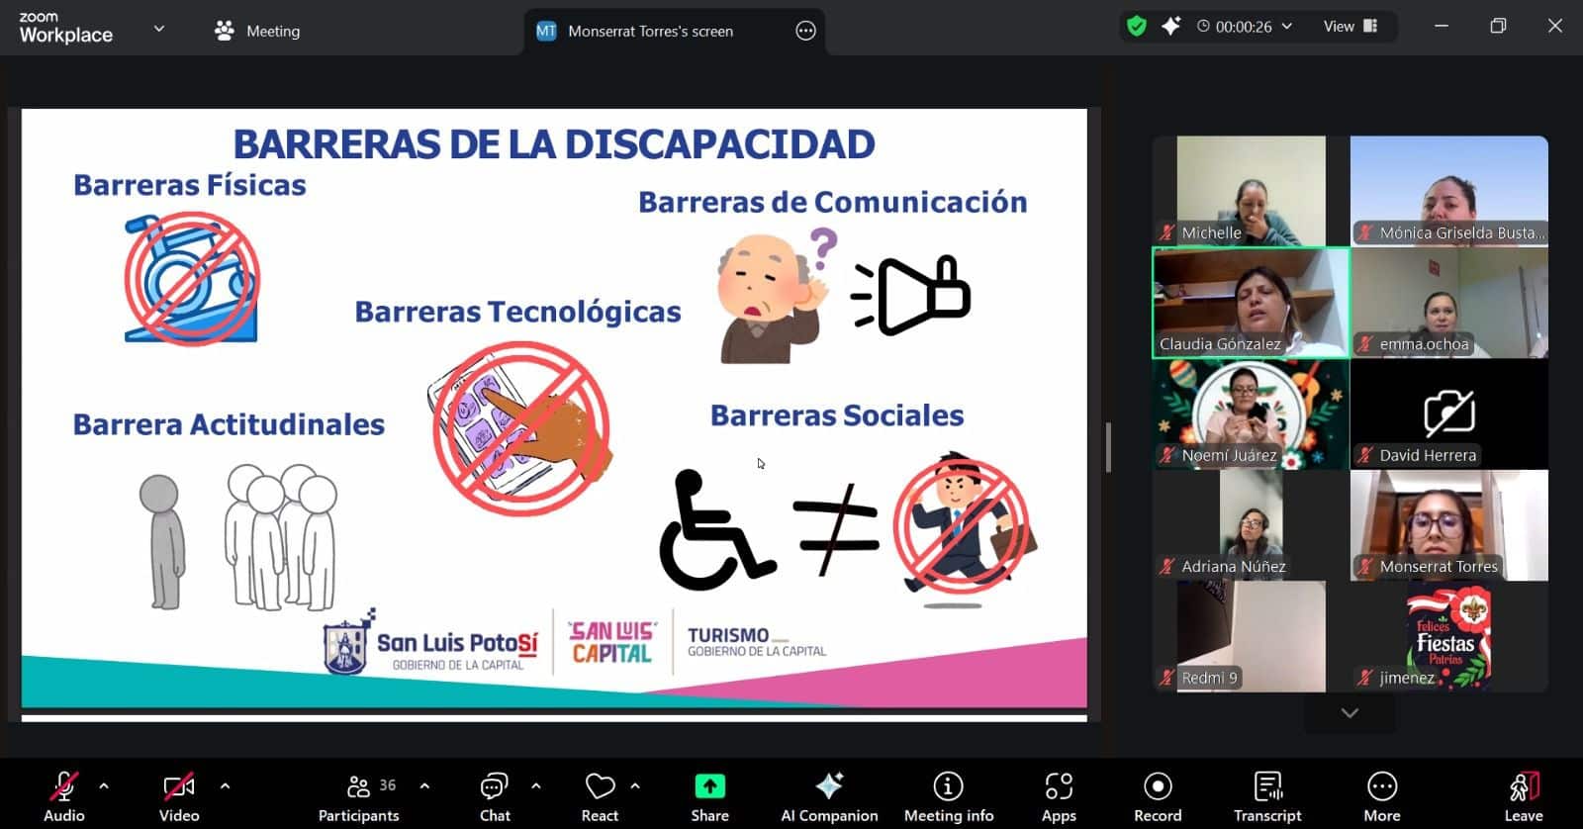Click the green Share screen button
Image resolution: width=1583 pixels, height=829 pixels.
point(709,797)
